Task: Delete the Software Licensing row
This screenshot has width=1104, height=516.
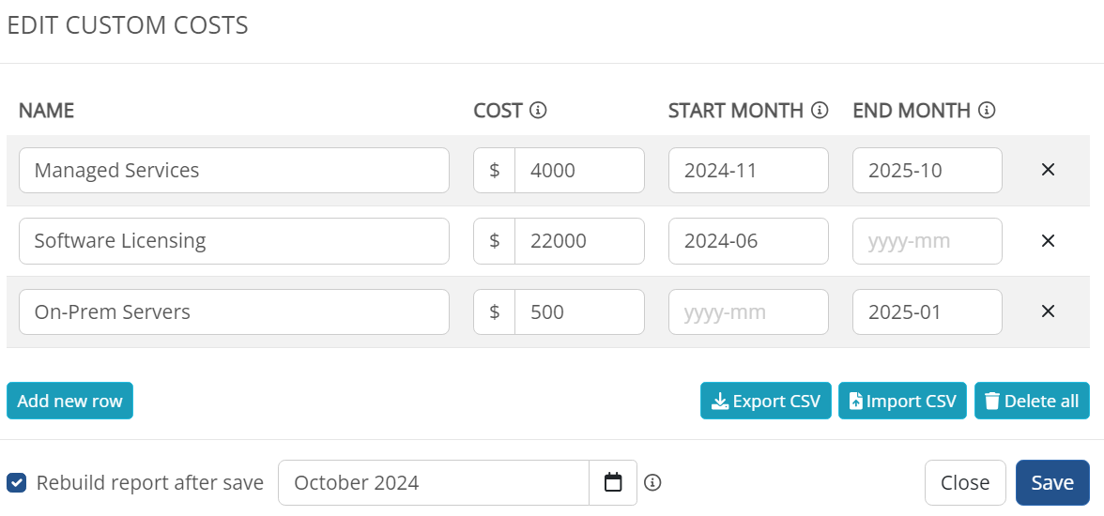Action: (x=1048, y=241)
